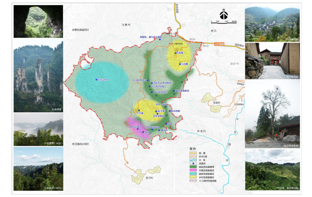
Task: Click the blue marker beside 当戎寨
Action: (x=180, y=64)
